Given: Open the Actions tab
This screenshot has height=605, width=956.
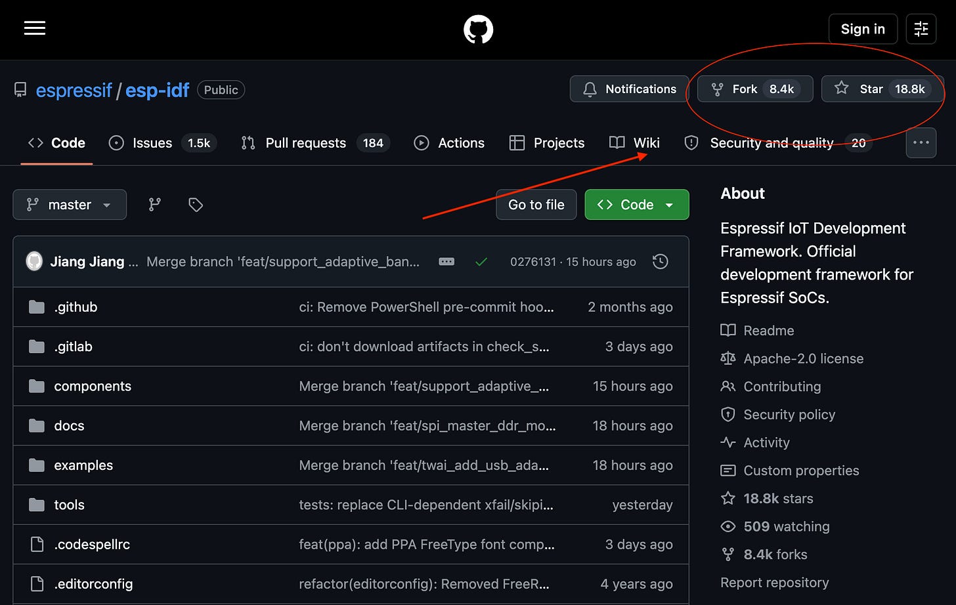Looking at the screenshot, I should click(450, 143).
